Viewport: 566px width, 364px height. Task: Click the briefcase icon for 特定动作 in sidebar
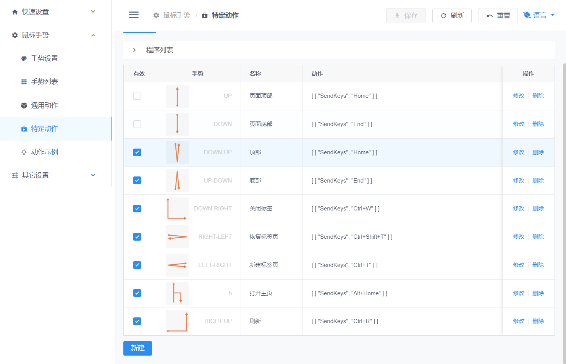(24, 129)
